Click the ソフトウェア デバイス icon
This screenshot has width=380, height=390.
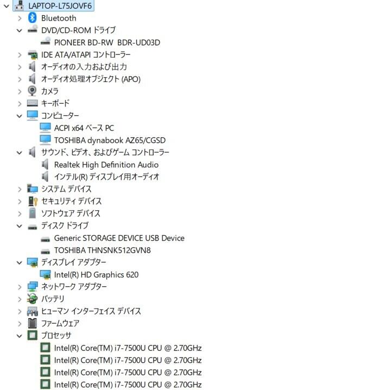[x=33, y=213]
